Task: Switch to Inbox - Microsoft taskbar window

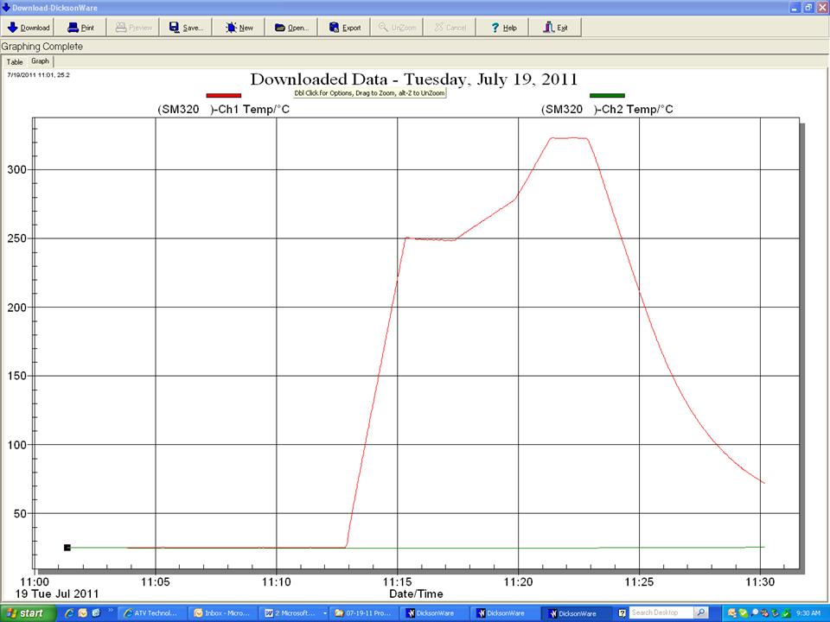Action: [222, 613]
